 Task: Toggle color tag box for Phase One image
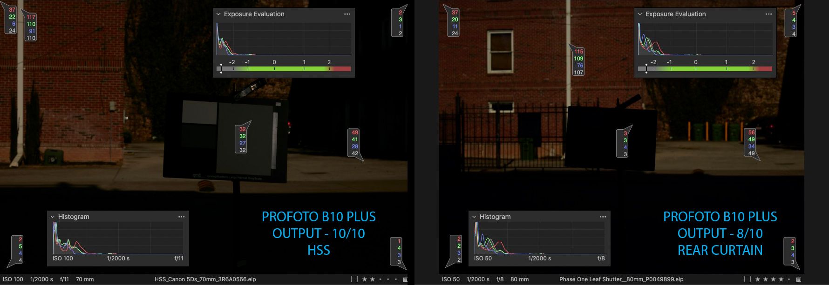coord(747,279)
